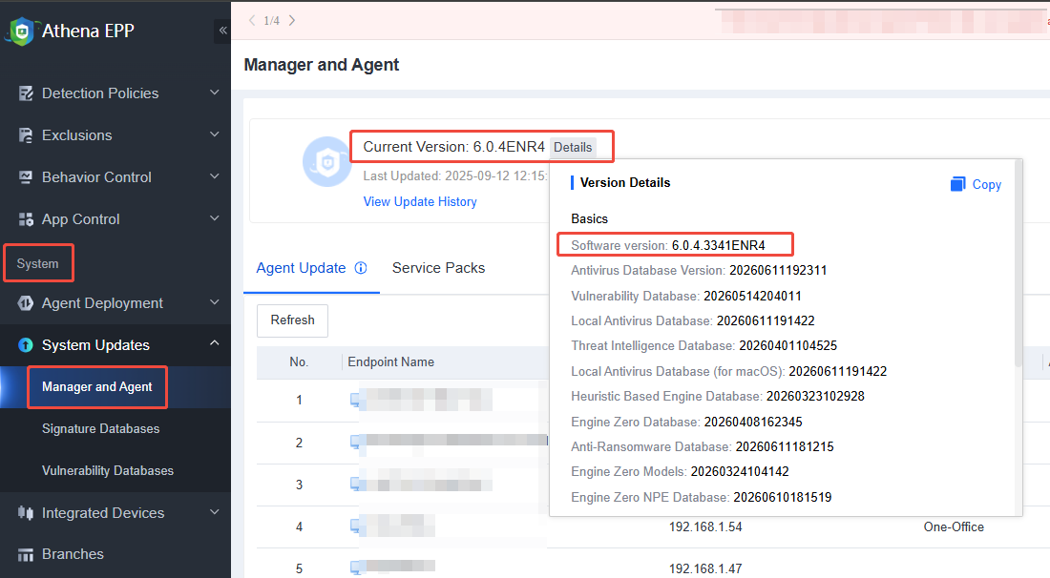Click the One-Office cell in row 4
The image size is (1050, 578).
954,527
